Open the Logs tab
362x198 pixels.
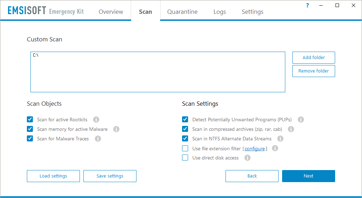click(220, 12)
